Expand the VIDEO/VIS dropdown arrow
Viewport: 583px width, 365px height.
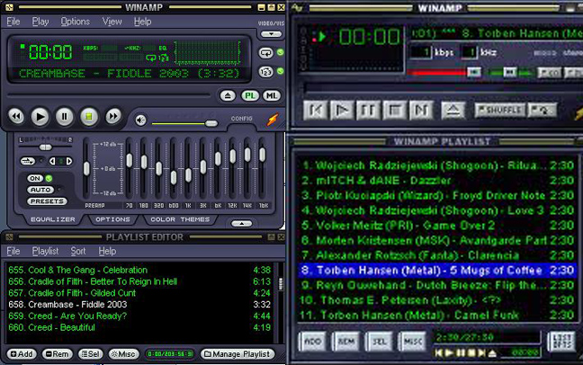tap(271, 34)
